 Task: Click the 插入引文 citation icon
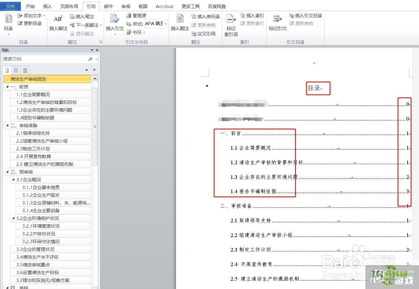[115, 19]
